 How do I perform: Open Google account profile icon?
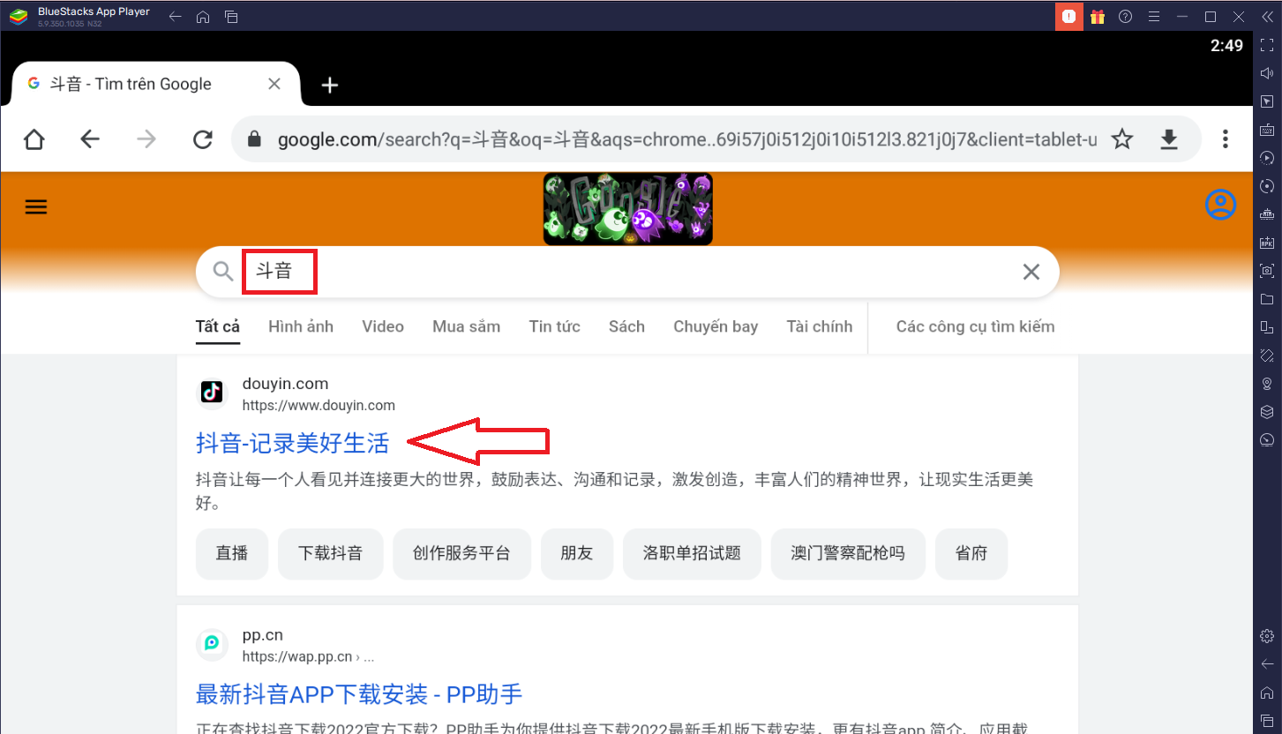(1220, 205)
